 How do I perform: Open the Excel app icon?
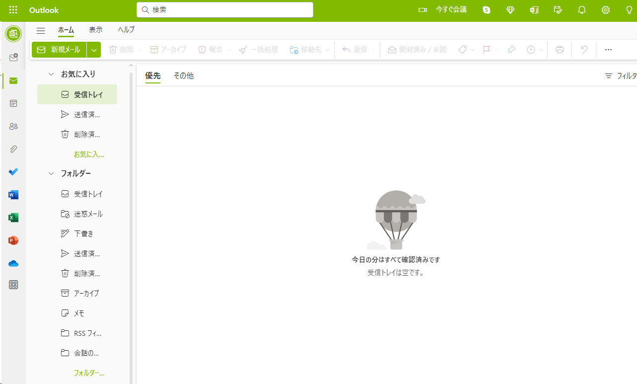coord(13,218)
